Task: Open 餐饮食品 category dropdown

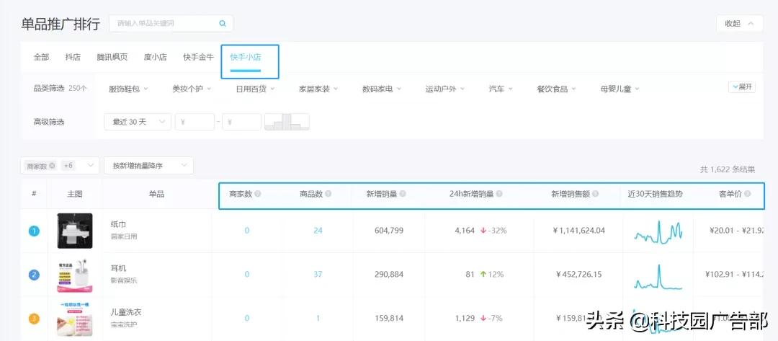Action: [557, 89]
